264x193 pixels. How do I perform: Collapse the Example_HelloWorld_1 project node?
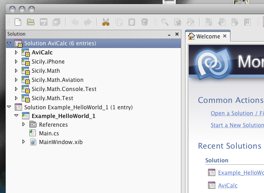tap(17, 116)
